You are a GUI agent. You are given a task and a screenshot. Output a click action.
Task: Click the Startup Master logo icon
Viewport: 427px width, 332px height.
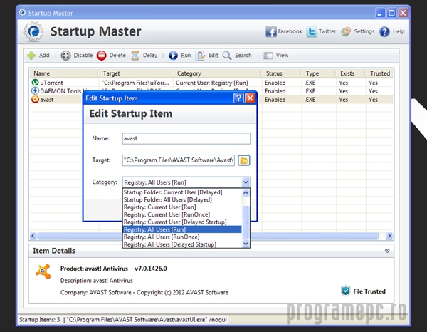[33, 32]
